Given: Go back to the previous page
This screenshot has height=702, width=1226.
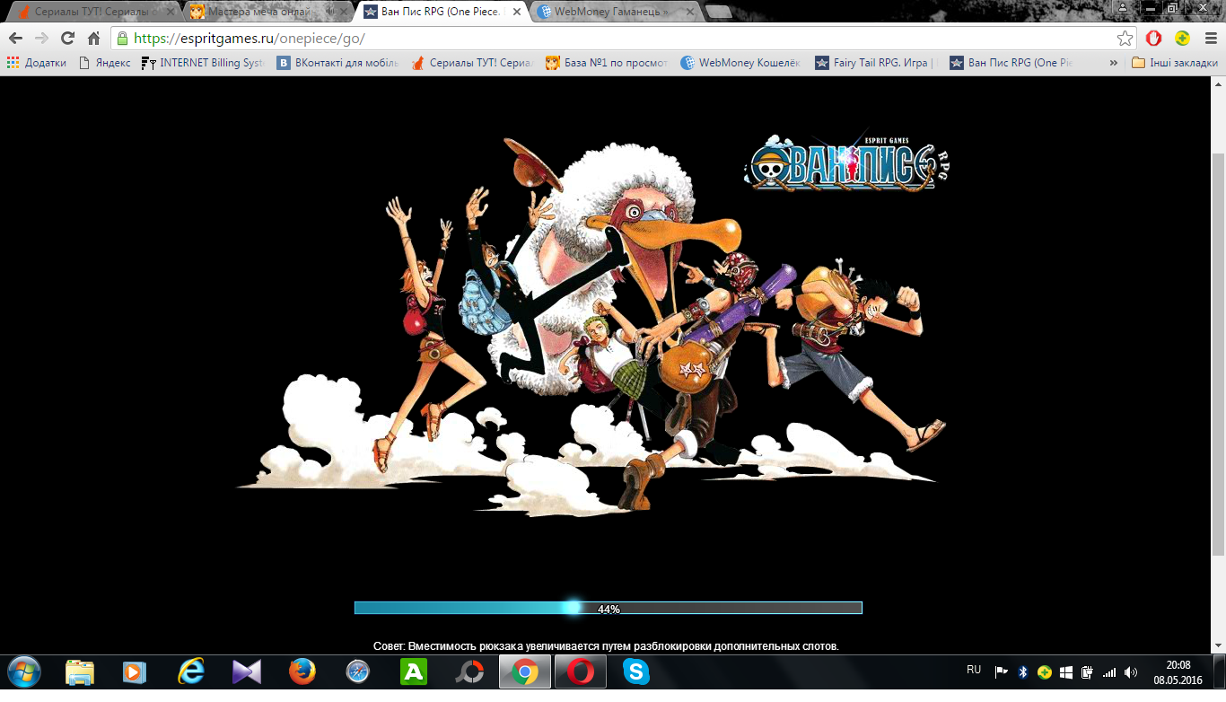Looking at the screenshot, I should point(15,39).
